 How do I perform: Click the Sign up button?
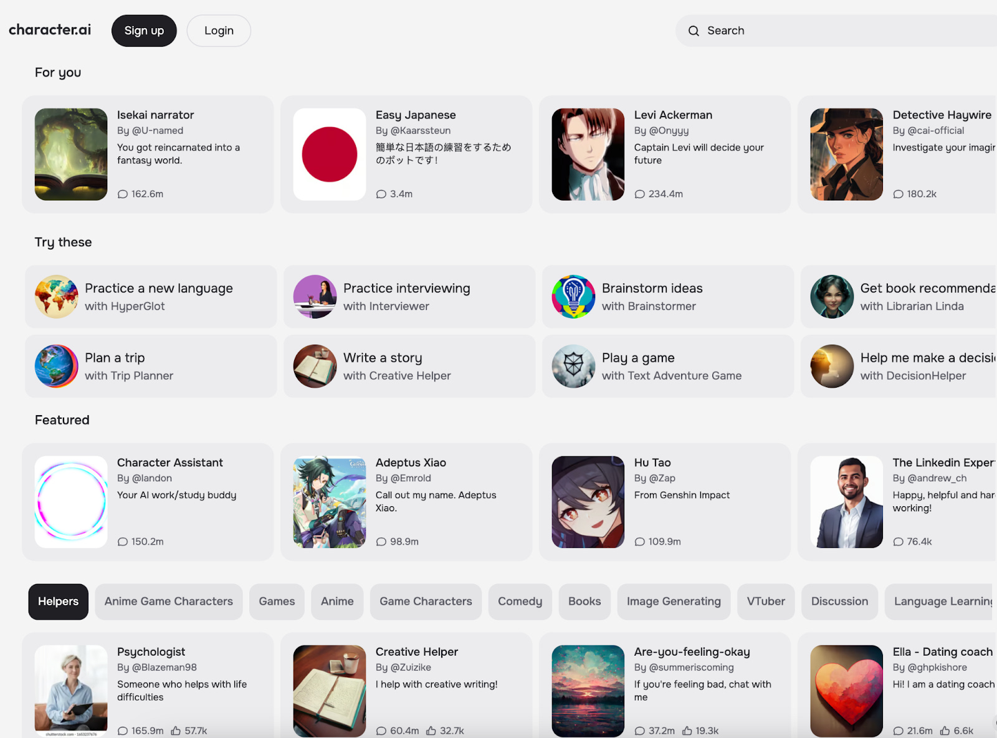click(144, 31)
